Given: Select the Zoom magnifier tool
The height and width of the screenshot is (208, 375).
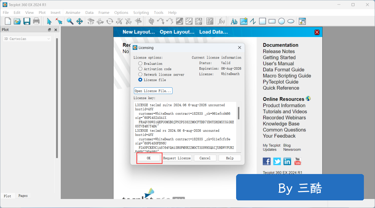Looking at the screenshot, I should click(70, 21).
